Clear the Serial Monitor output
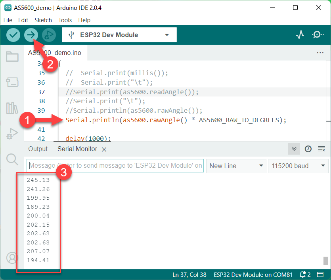The height and width of the screenshot is (280, 331). (321, 149)
